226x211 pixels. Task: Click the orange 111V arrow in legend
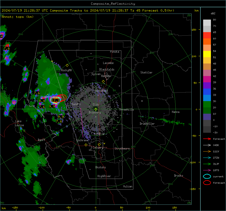[207, 151]
